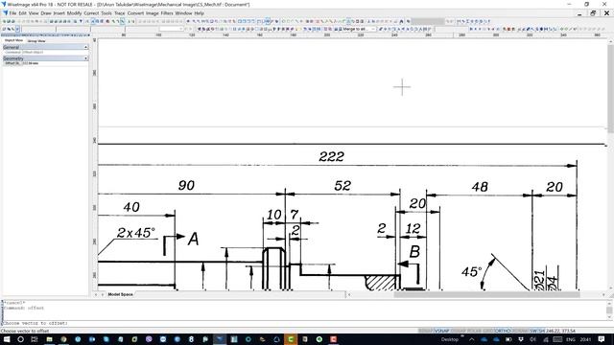Viewport: 614px width, 345px height.
Task: Click the Offset Distance value row
Action: pos(45,63)
